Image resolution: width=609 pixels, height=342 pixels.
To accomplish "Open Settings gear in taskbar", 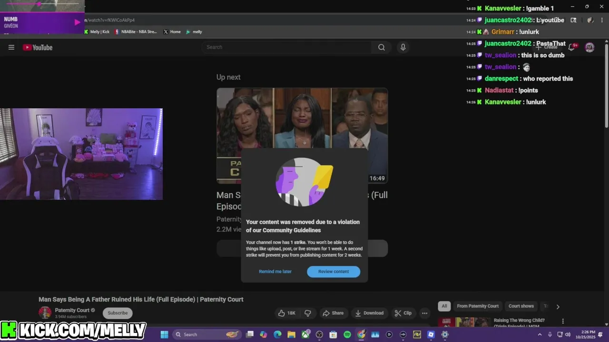I will click(445, 334).
